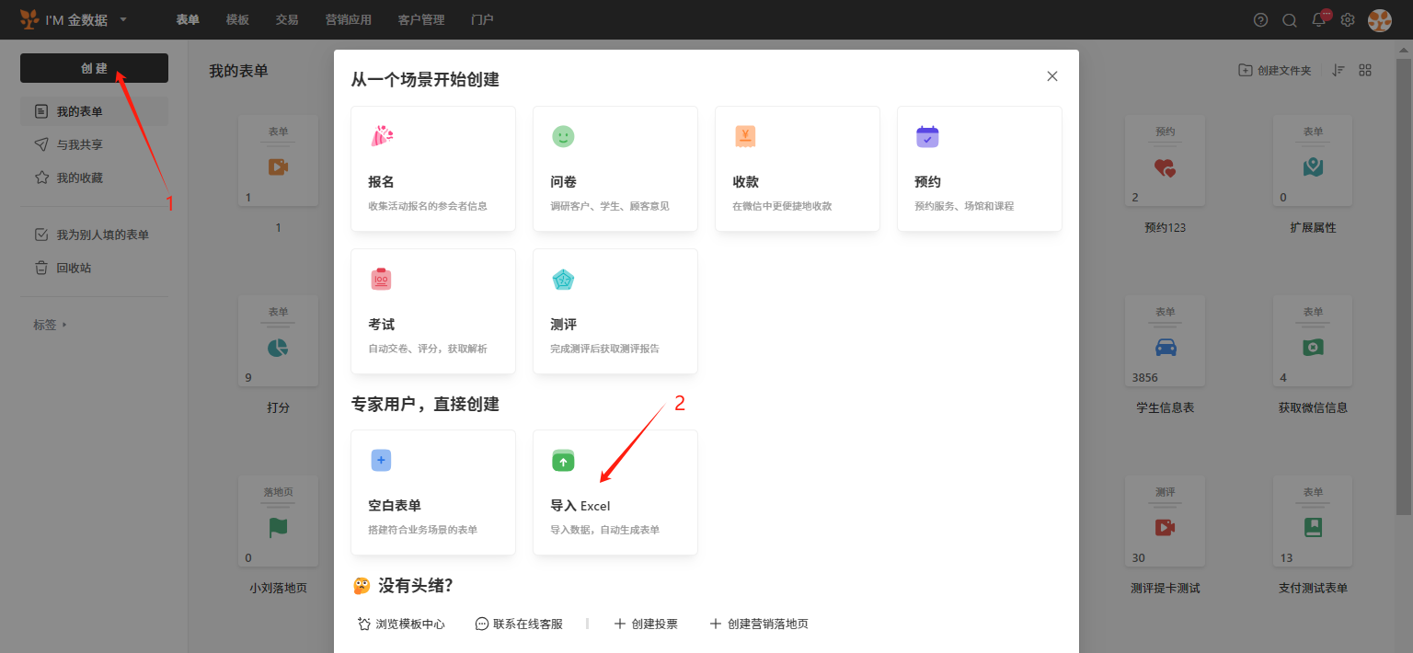This screenshot has width=1413, height=653.
Task: Select 我的表单 in the sidebar
Action: pyautogui.click(x=94, y=111)
